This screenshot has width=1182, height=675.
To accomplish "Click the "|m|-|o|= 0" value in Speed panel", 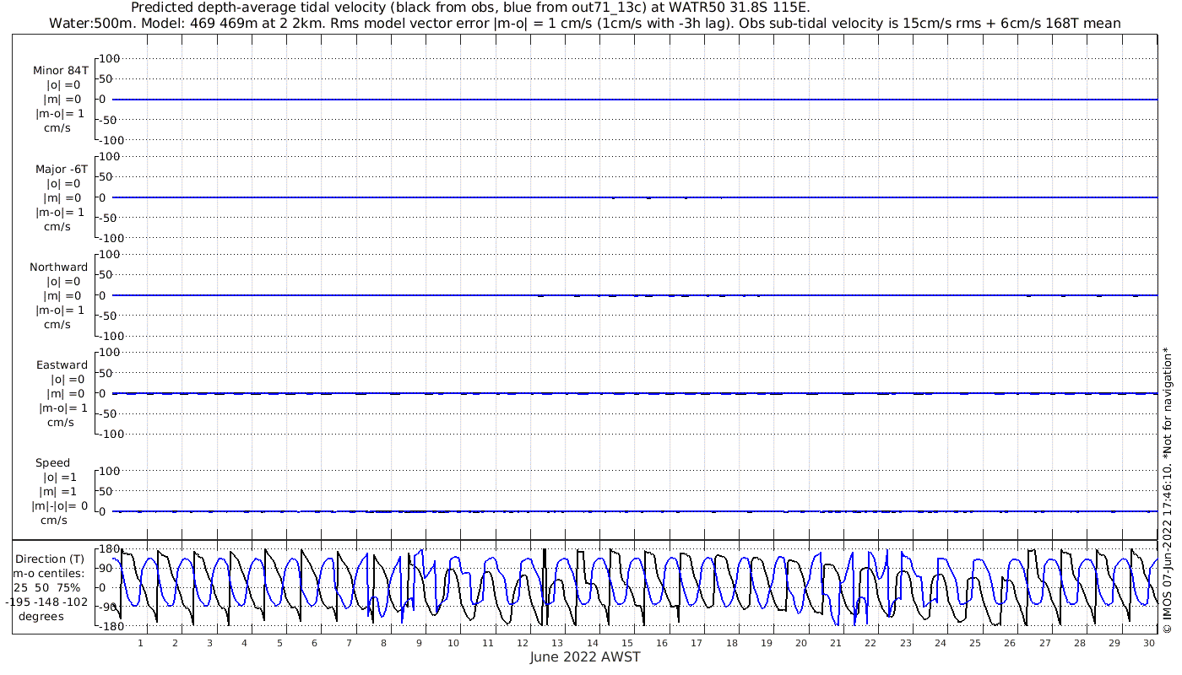I will pyautogui.click(x=59, y=505).
